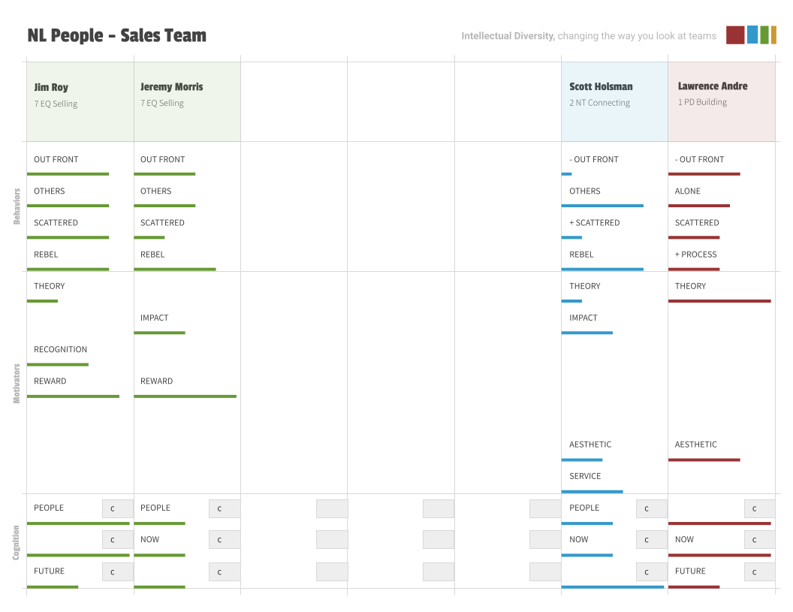
Task: Click Lawrence Andre's THEORY motivator bar
Action: 719,301
